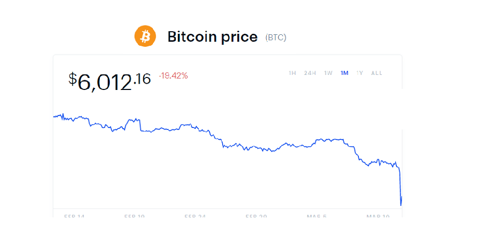Image resolution: width=477 pixels, height=234 pixels.
Task: Click the FEB 14 axis date label
Action: click(x=74, y=216)
